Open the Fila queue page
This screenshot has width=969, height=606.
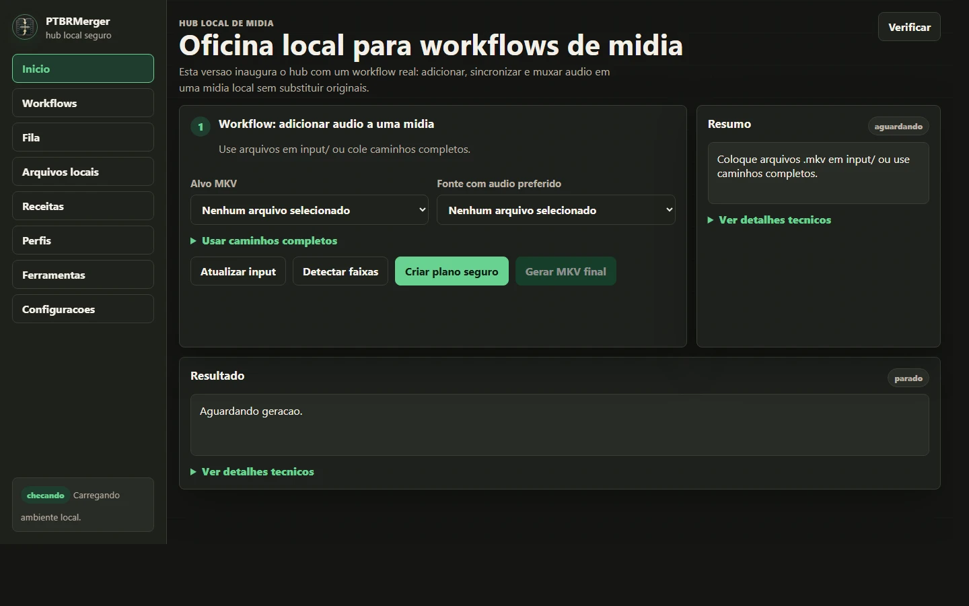(x=83, y=137)
